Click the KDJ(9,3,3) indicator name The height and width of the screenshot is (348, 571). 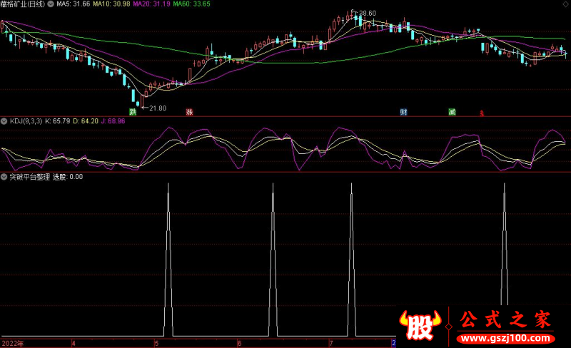pyautogui.click(x=26, y=121)
